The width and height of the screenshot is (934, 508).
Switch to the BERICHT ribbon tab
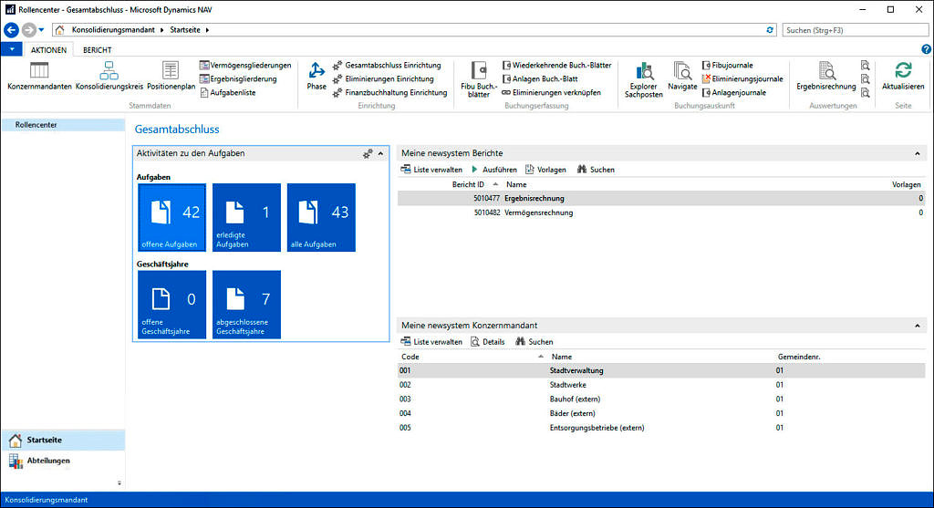[x=98, y=49]
